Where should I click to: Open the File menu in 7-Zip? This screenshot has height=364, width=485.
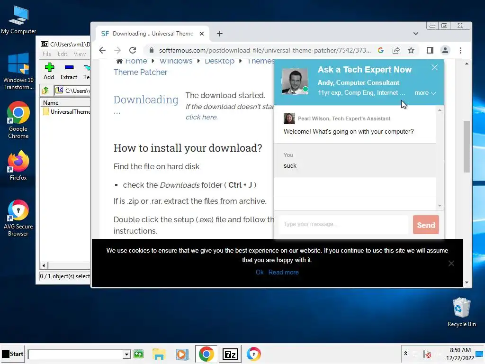pyautogui.click(x=47, y=54)
